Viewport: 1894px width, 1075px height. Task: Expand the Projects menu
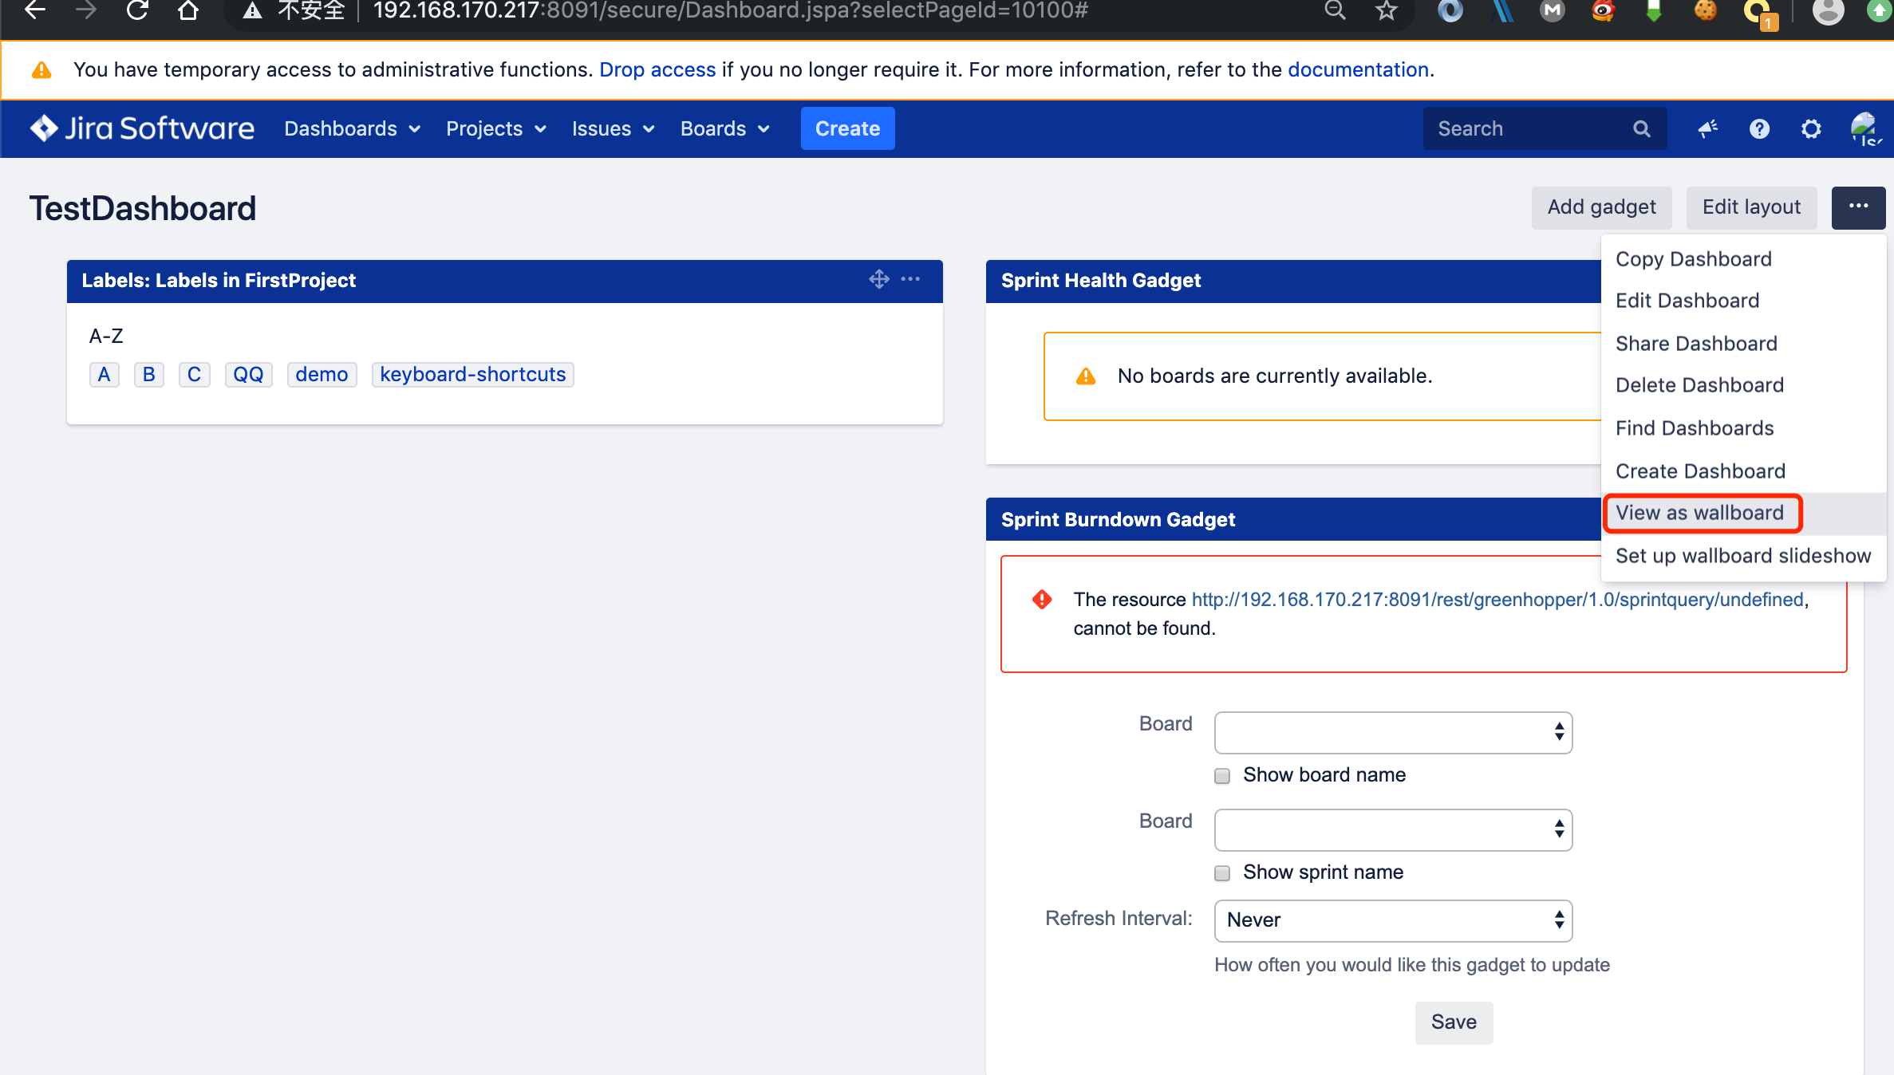(x=496, y=128)
